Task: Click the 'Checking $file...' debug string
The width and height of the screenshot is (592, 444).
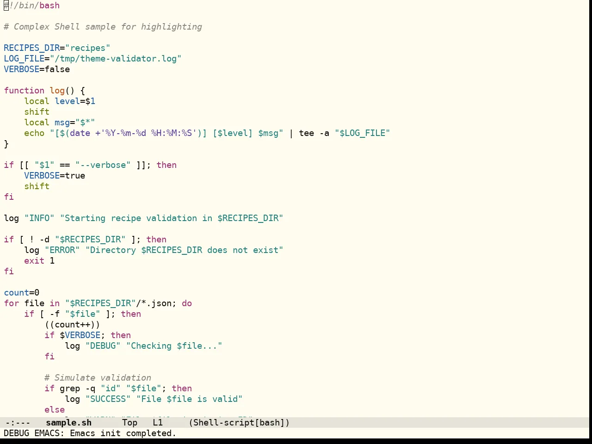Action: click(174, 346)
